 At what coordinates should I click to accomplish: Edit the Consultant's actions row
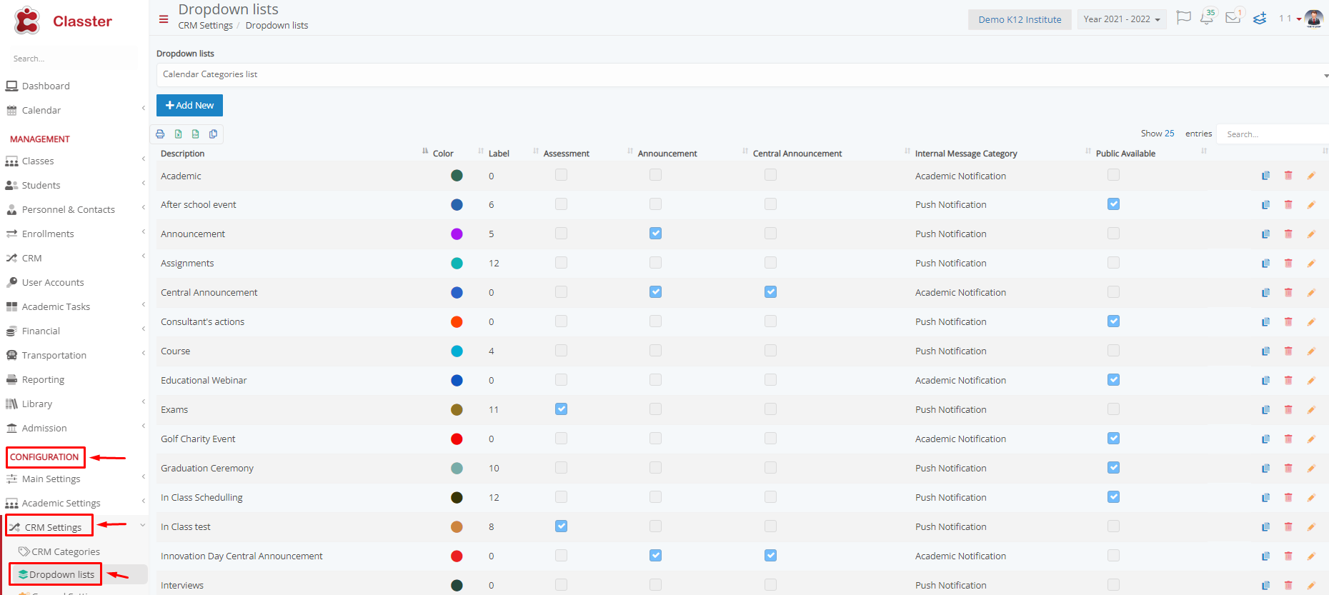1311,322
